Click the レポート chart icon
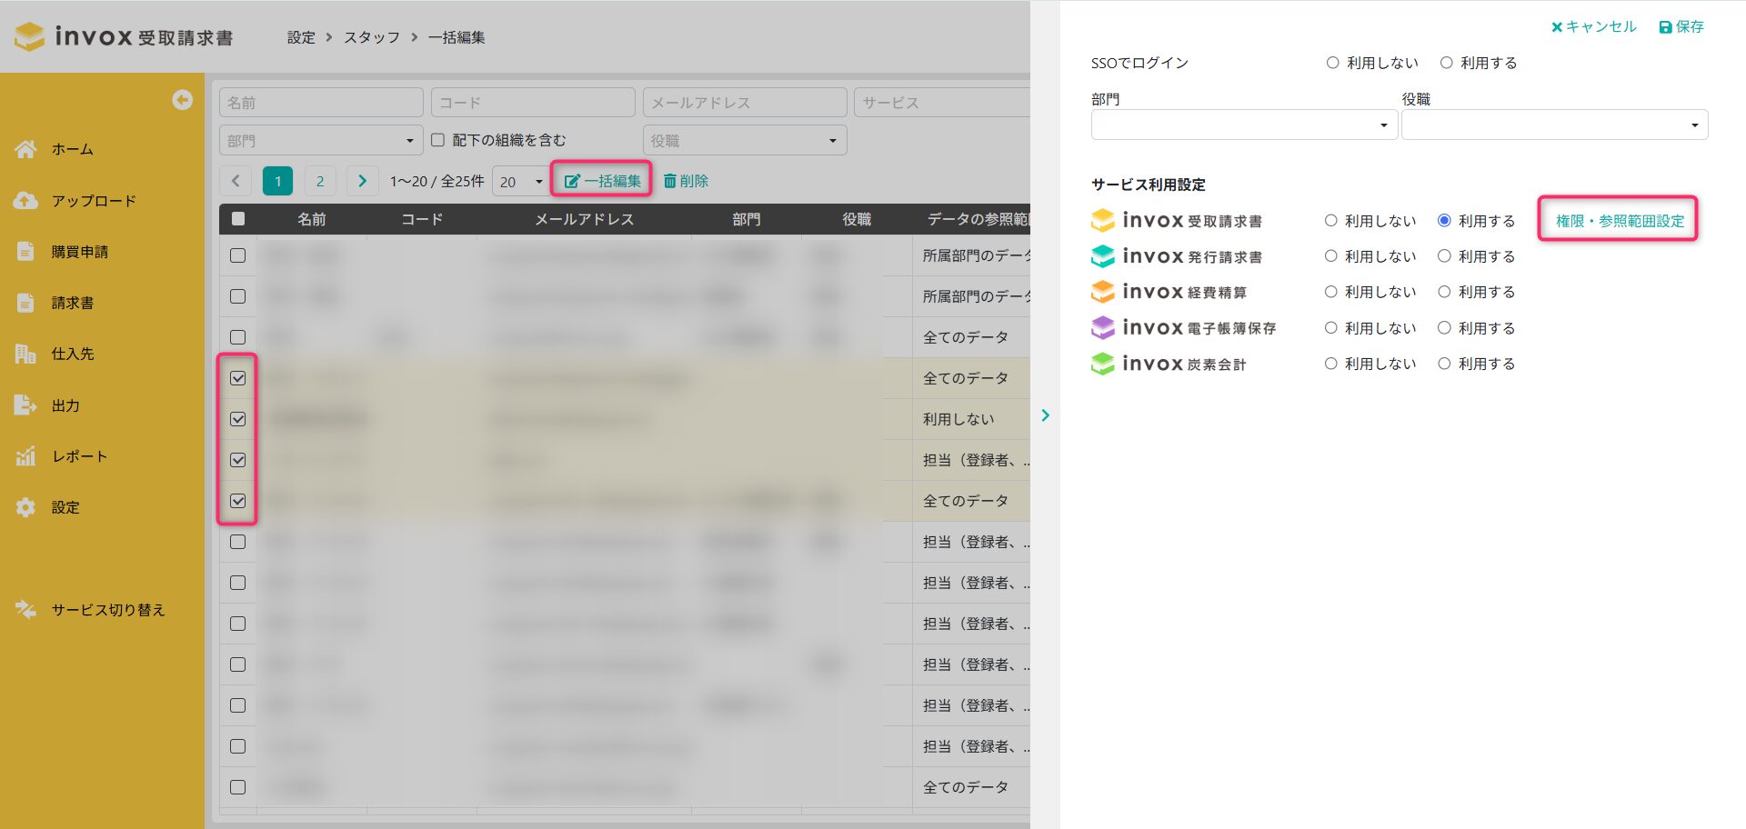This screenshot has width=1746, height=829. coord(25,456)
